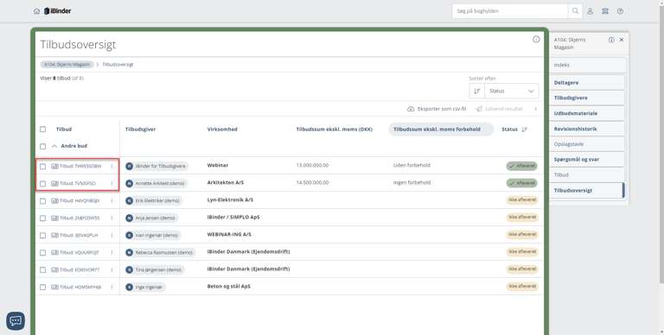
Task: Click A104: Skjerns Magasin breadcrumb
Action: tap(67, 65)
